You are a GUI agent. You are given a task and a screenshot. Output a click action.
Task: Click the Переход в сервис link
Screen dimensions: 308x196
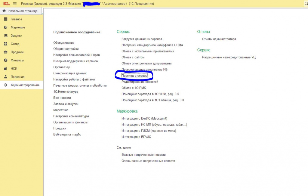point(134,76)
